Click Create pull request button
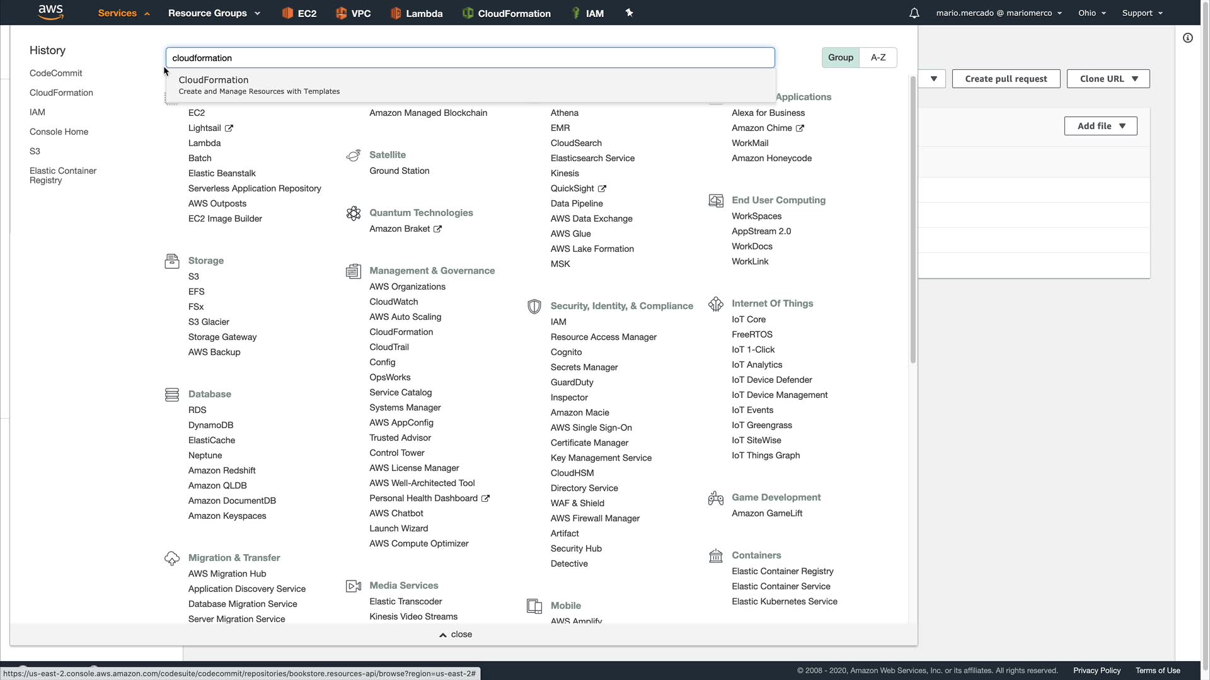 point(1006,79)
